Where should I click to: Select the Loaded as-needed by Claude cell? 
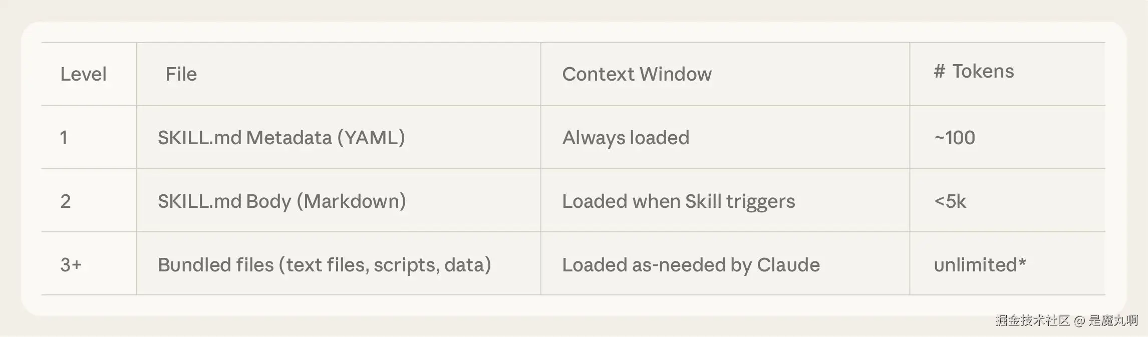pyautogui.click(x=691, y=265)
